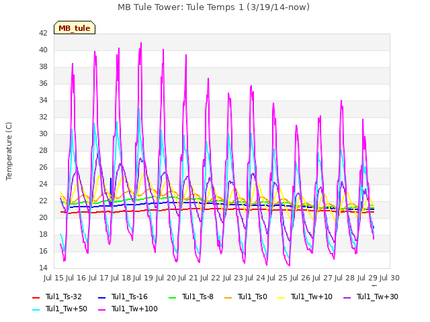Click the Jul 21 x-axis tick label
The image size is (430, 322).
tap(188, 278)
